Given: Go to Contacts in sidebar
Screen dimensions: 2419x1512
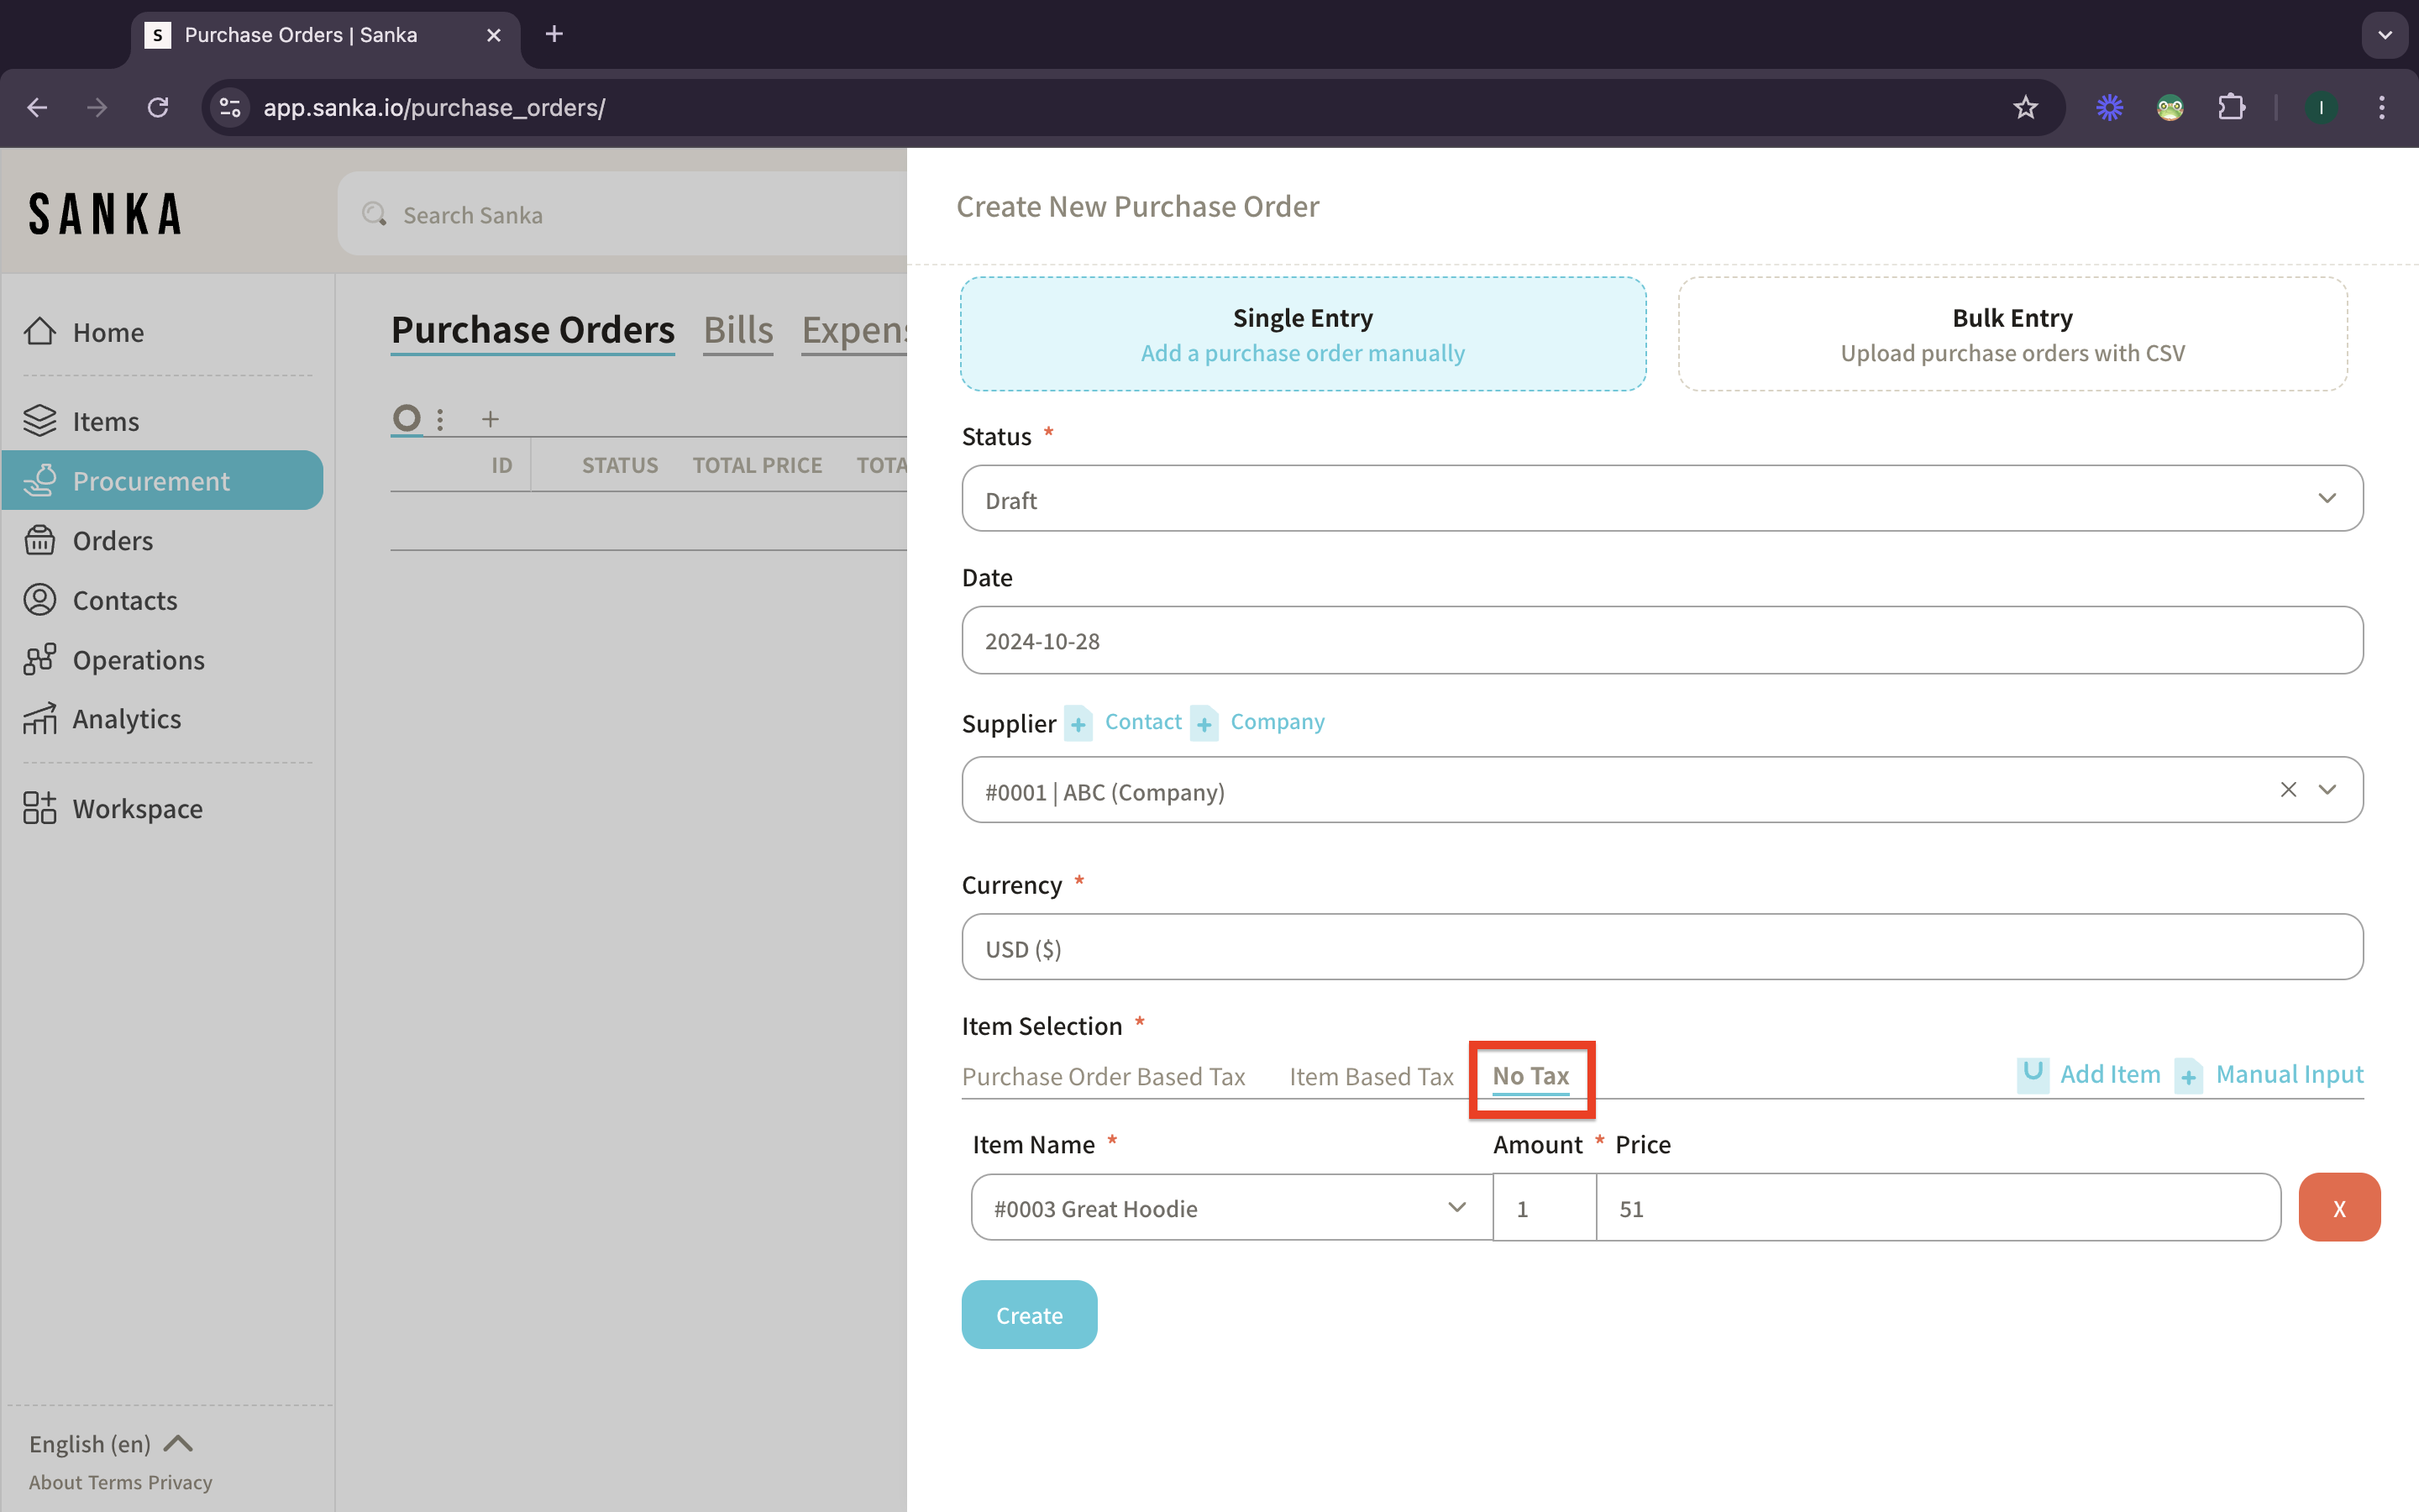Looking at the screenshot, I should click(x=124, y=600).
